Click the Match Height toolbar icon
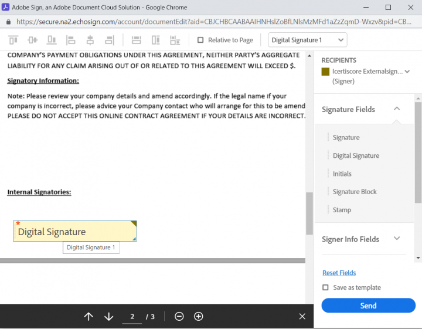Viewport: 422px width, 329px height. 155,40
